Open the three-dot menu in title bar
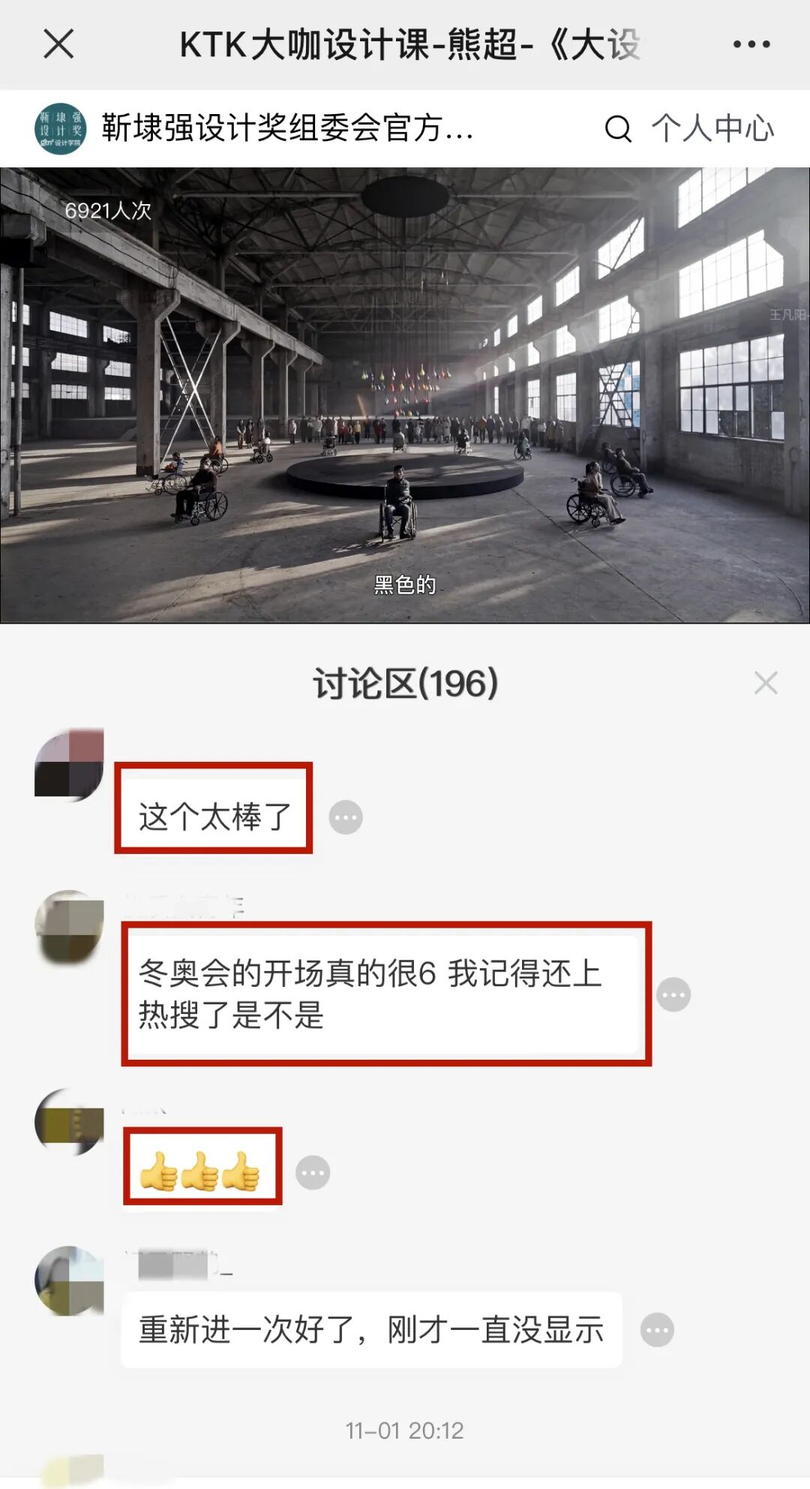Screen dimensions: 810x1489 click(751, 44)
